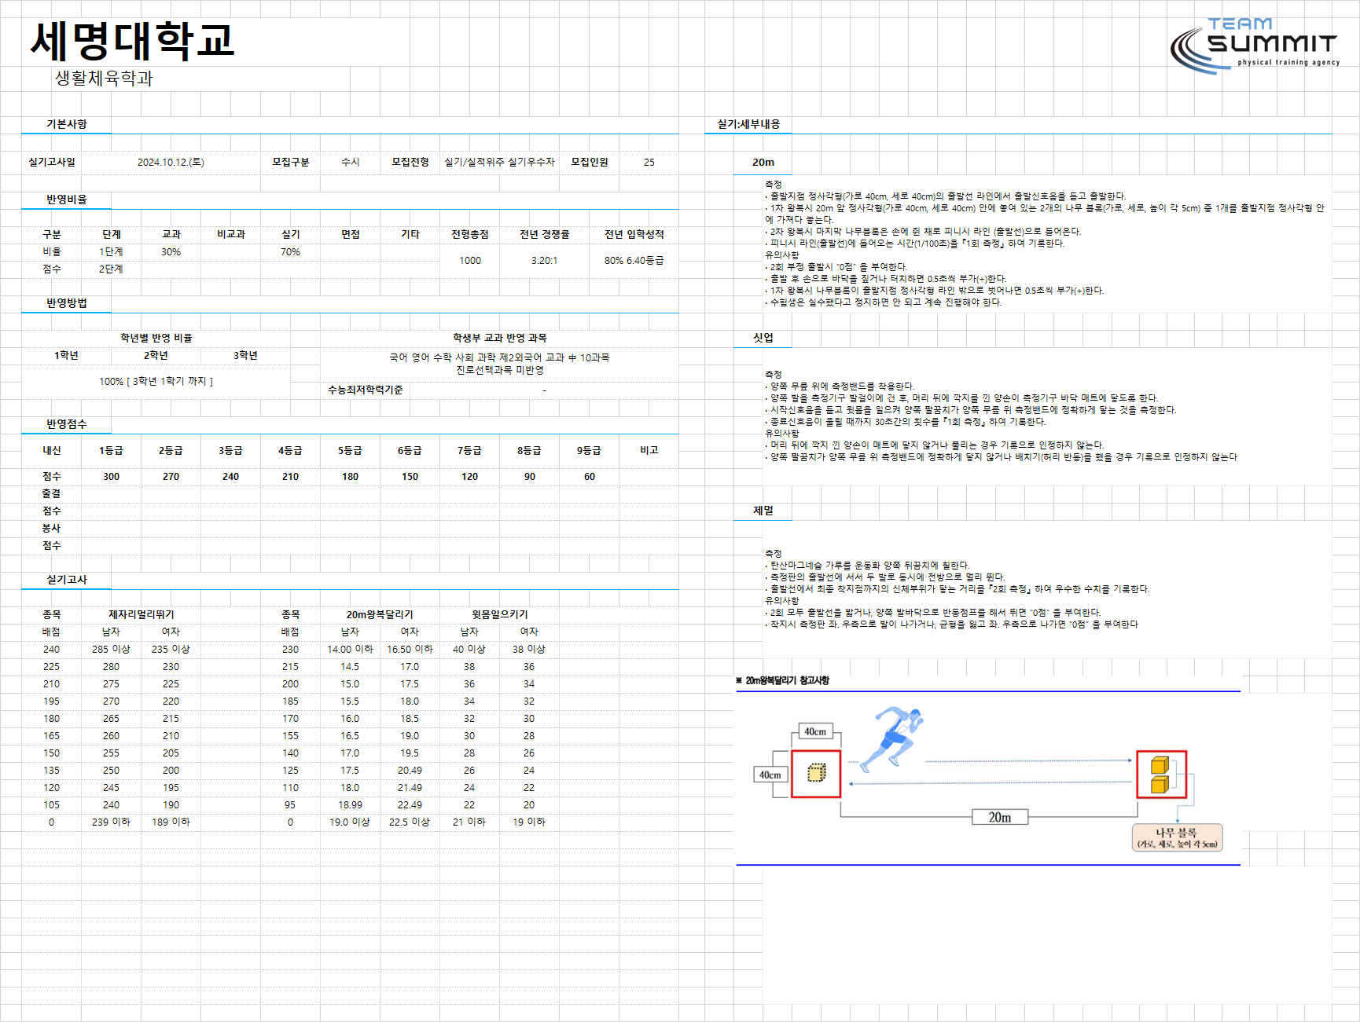Image resolution: width=1360 pixels, height=1022 pixels.
Task: Click the 수시 value cell
Action: click(x=350, y=162)
